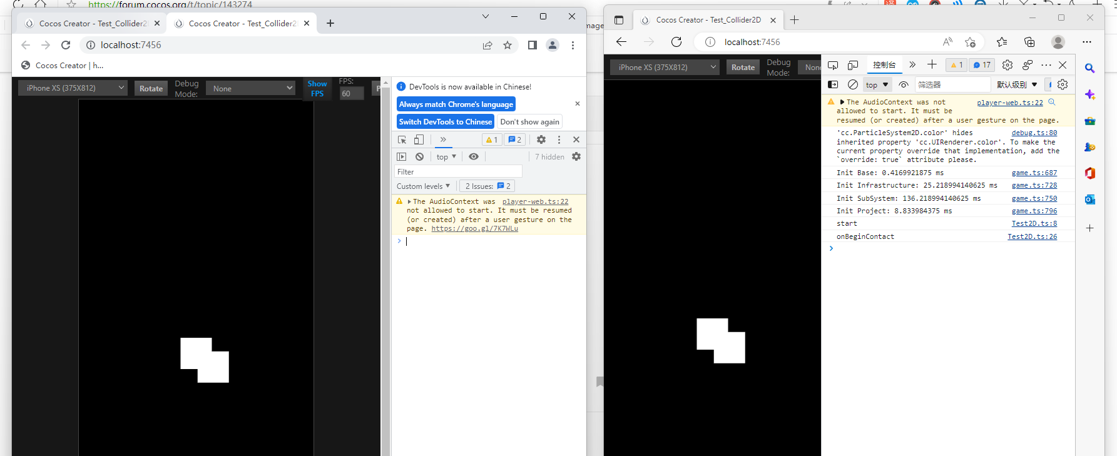Open the player-web.ts:22 link in Chrome console

535,201
